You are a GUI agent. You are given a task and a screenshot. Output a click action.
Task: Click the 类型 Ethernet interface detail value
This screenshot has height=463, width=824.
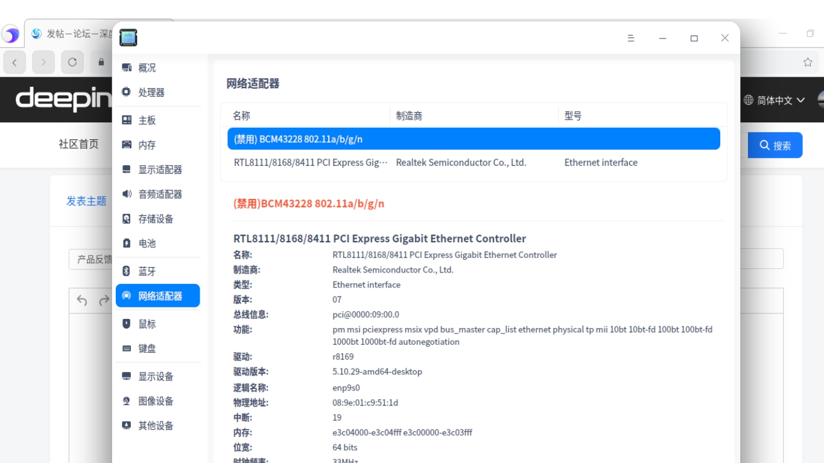tap(367, 285)
